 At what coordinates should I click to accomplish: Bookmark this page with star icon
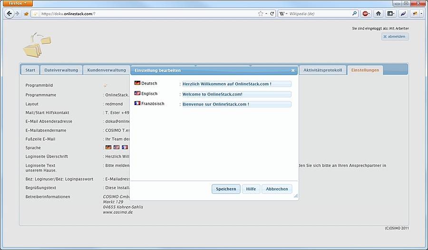(261, 14)
